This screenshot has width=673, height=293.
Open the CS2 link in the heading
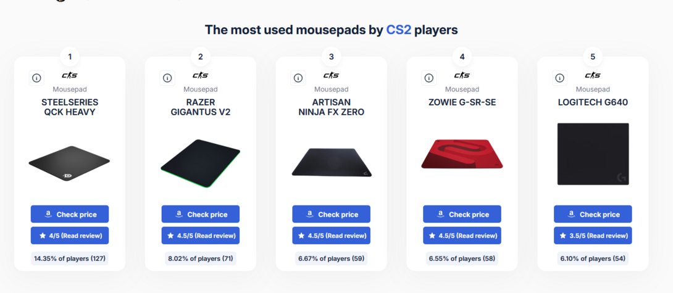point(399,30)
